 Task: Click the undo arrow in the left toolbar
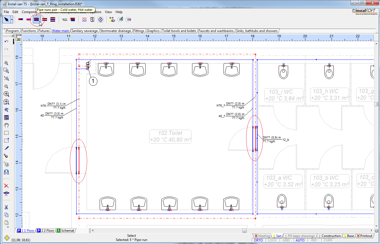click(6, 41)
